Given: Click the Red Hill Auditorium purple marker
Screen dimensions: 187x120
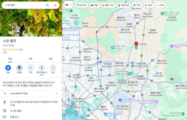Looking at the screenshot, I should pos(172,46).
